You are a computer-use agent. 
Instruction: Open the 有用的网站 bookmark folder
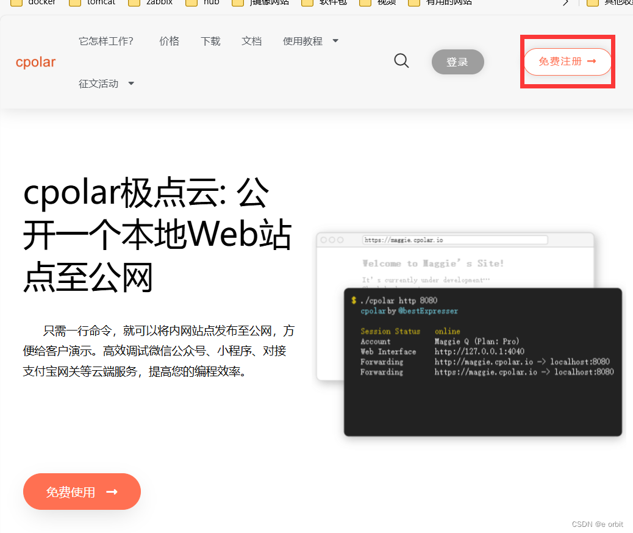point(440,2)
